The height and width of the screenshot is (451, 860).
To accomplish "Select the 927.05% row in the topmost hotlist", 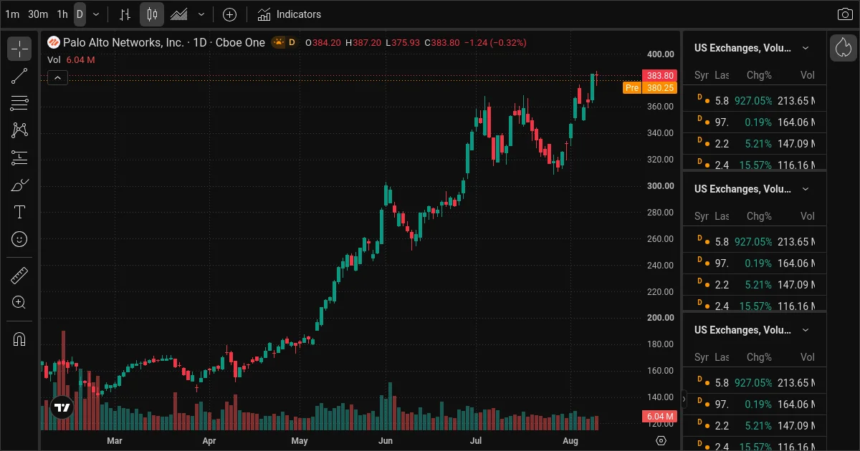I will 754,101.
